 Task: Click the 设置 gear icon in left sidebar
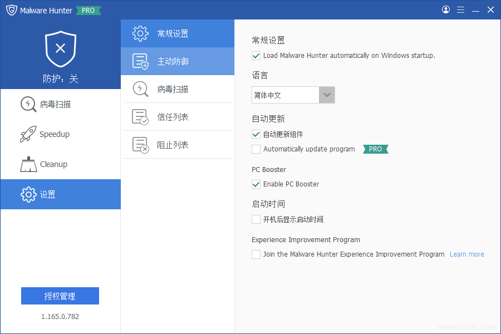point(29,194)
